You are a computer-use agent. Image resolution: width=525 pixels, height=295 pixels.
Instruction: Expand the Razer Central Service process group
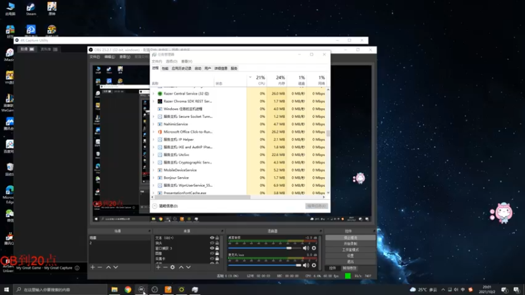point(154,94)
